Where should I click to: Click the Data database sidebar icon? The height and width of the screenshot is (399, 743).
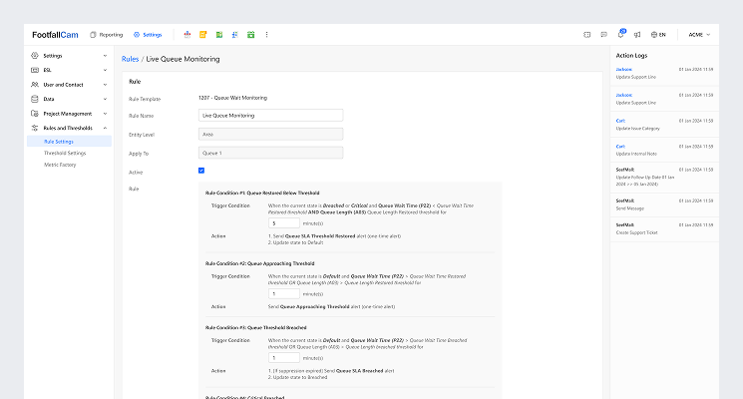35,100
